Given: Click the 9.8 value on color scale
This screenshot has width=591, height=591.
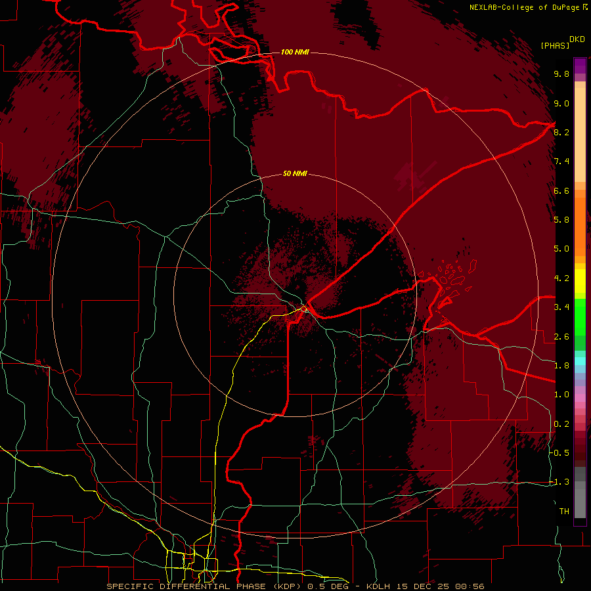Looking at the screenshot, I should [561, 74].
